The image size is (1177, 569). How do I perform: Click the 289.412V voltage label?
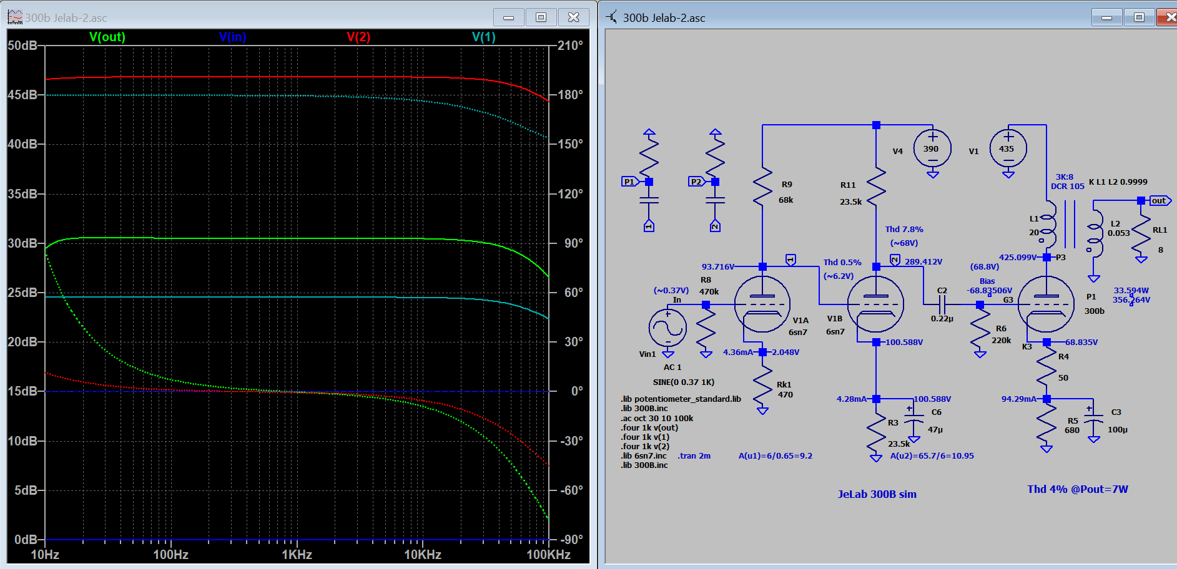click(x=923, y=261)
